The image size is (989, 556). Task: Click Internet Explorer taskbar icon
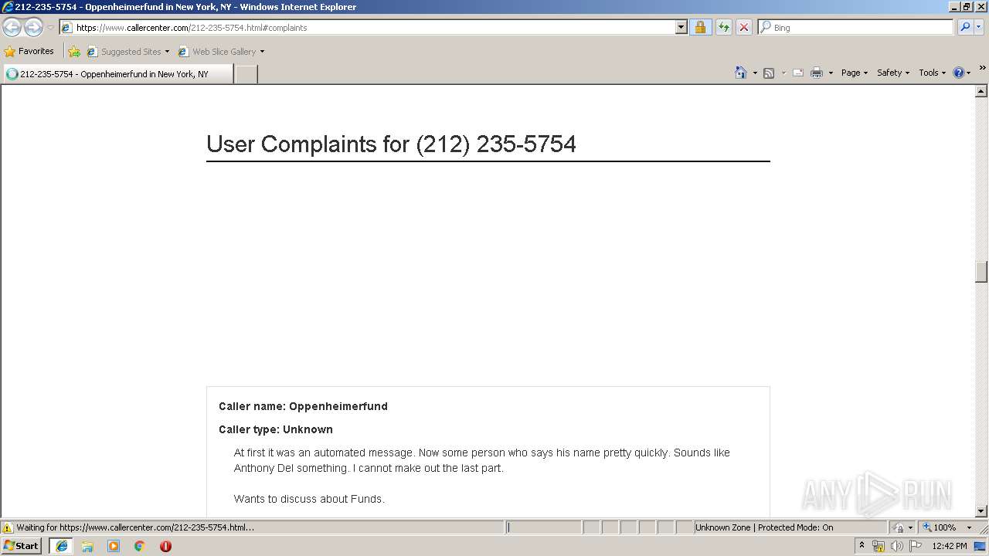(62, 546)
